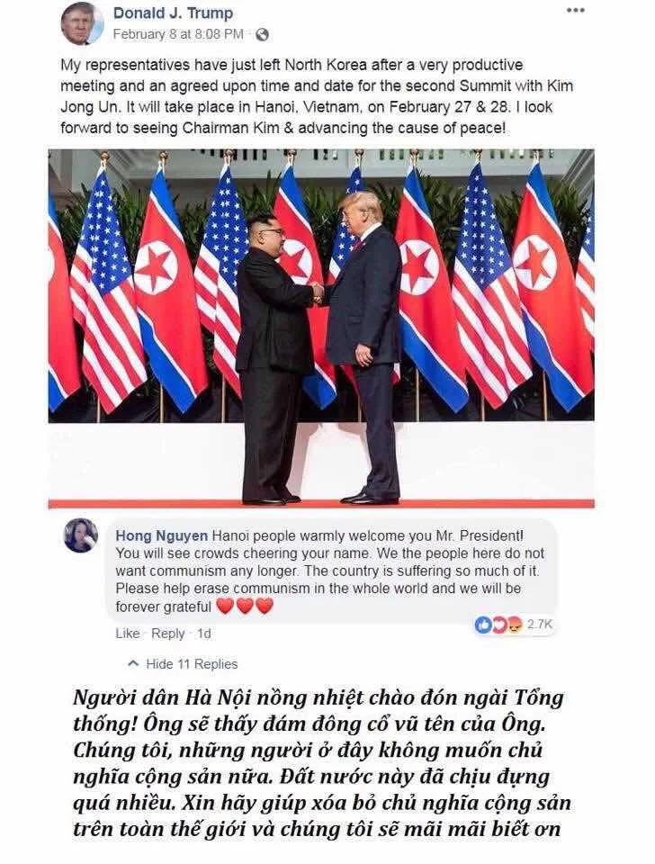The image size is (655, 864).
Task: Open the post author's profile picture
Action: click(x=82, y=23)
